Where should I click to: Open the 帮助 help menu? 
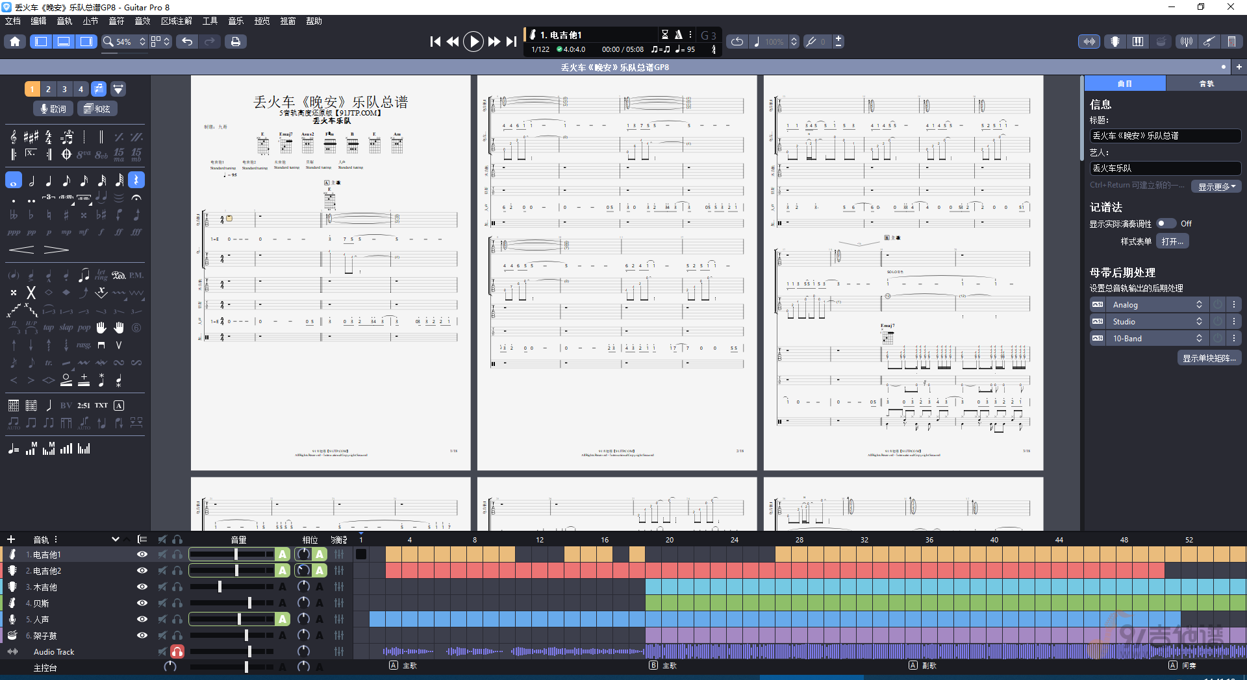[314, 21]
